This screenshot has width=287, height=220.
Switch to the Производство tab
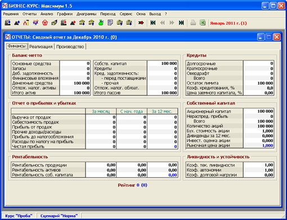pyautogui.click(x=70, y=47)
